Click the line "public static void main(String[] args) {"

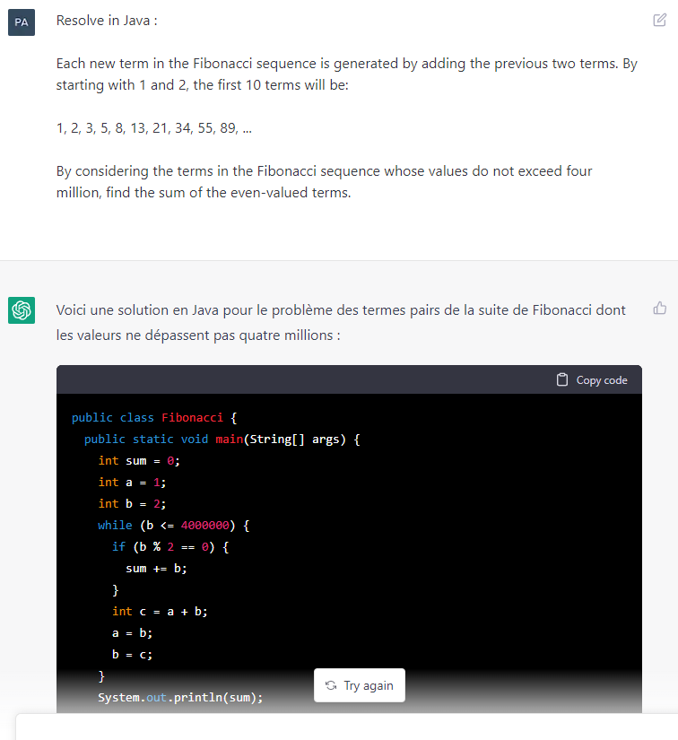point(222,440)
